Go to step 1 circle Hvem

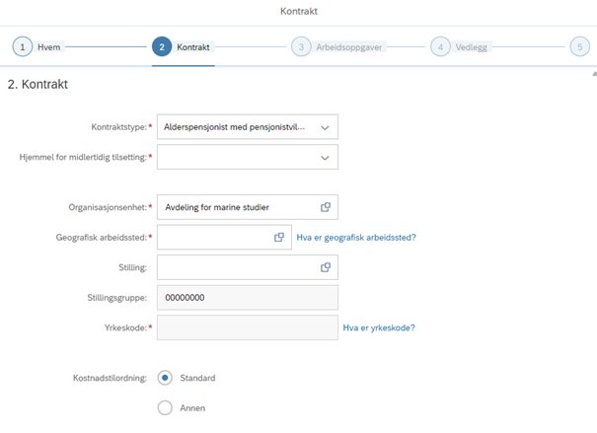(x=23, y=46)
